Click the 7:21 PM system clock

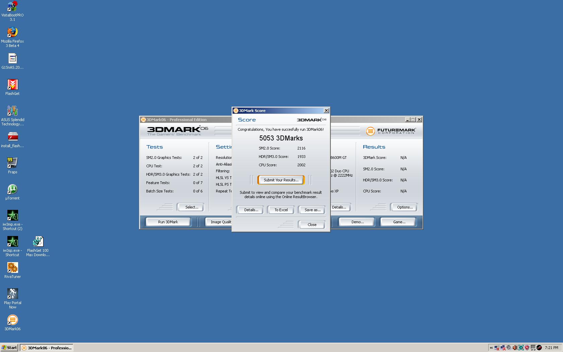[x=552, y=348]
